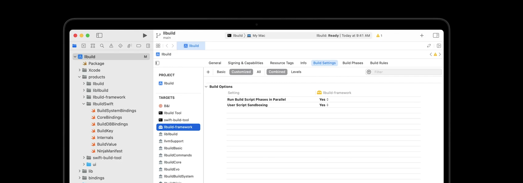Toggle the inspector panel icon

coord(436,35)
